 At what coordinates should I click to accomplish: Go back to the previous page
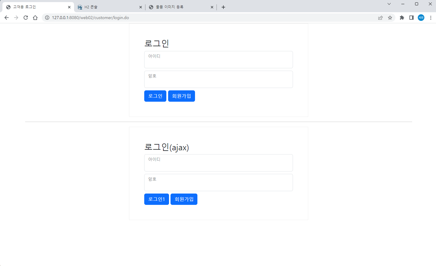(7, 18)
